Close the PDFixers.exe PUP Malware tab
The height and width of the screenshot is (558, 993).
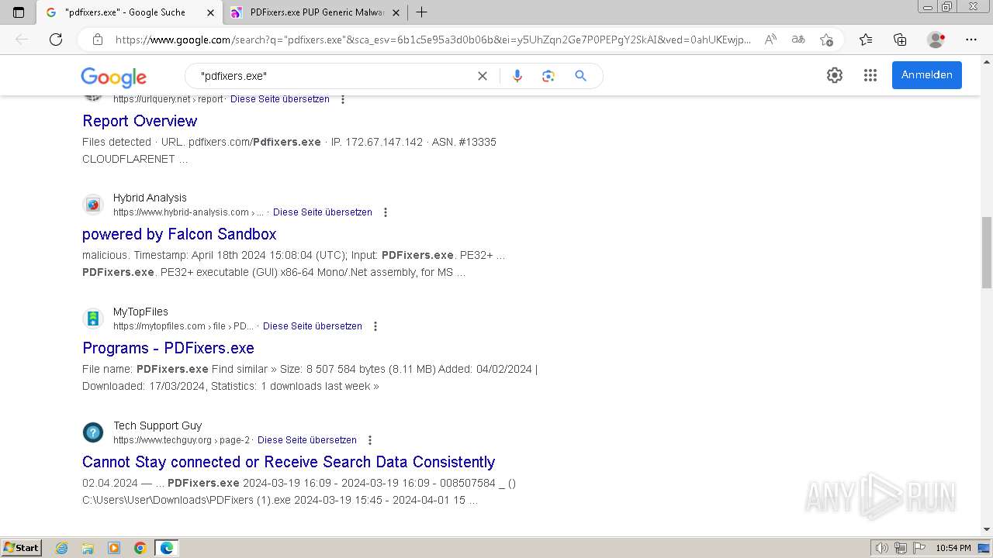(396, 12)
